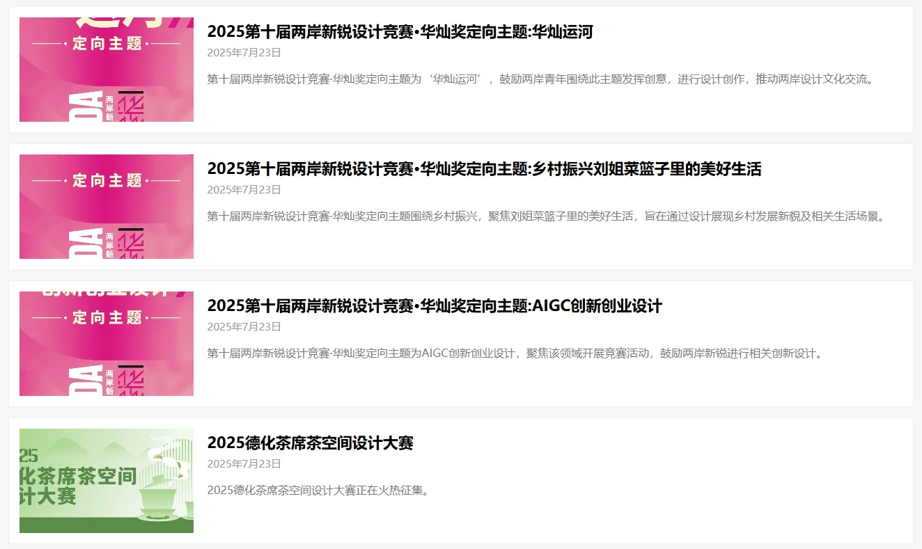
Task: Click the date under the 德化茶席茶空间 title
Action: coord(244,464)
